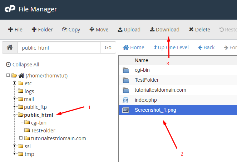Expand the public_ftp folder node
Screen dimensions: 237x162
(14, 106)
